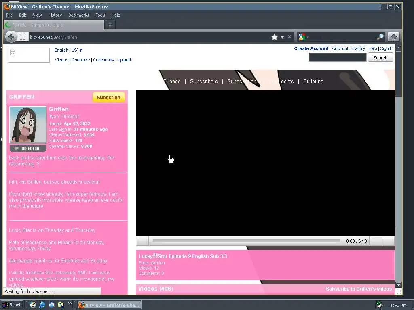Viewport: 414px width, 310px height.
Task: Expand hidden quick launch icons chevron
Action: point(70,304)
